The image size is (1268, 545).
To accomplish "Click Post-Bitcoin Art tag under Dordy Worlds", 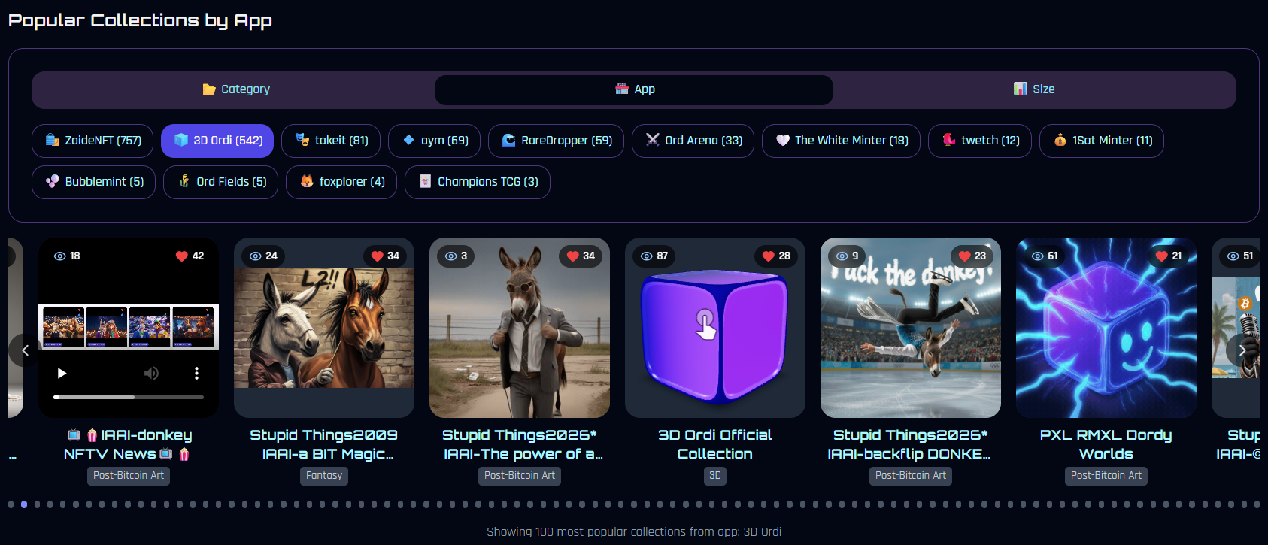I will tap(1106, 476).
